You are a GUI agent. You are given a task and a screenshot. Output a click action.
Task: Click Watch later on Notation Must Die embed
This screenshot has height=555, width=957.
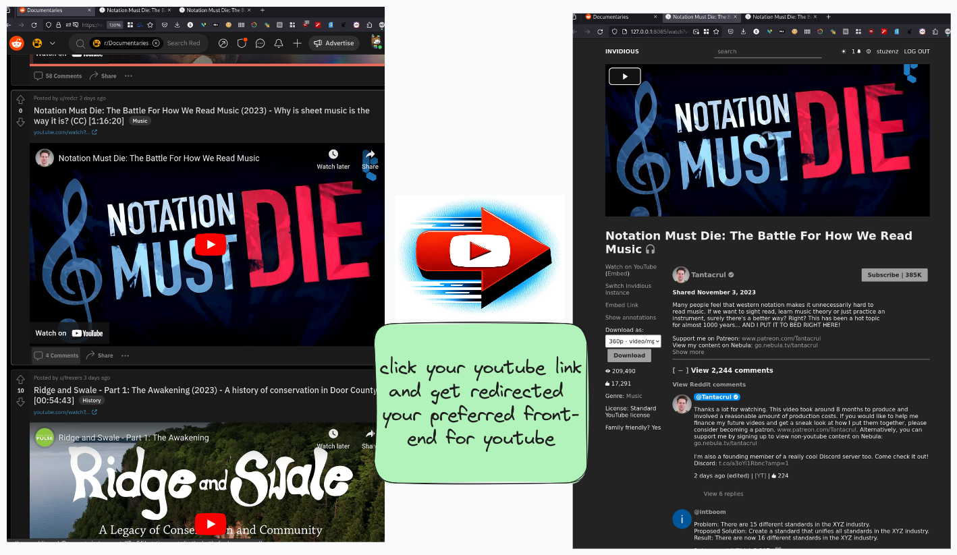tap(333, 159)
